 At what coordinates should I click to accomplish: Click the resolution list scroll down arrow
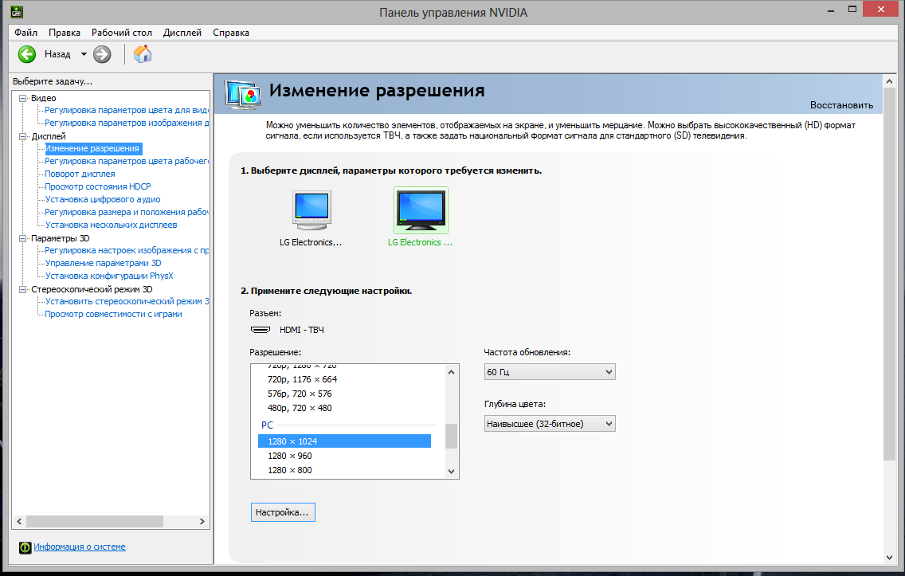pyautogui.click(x=452, y=471)
